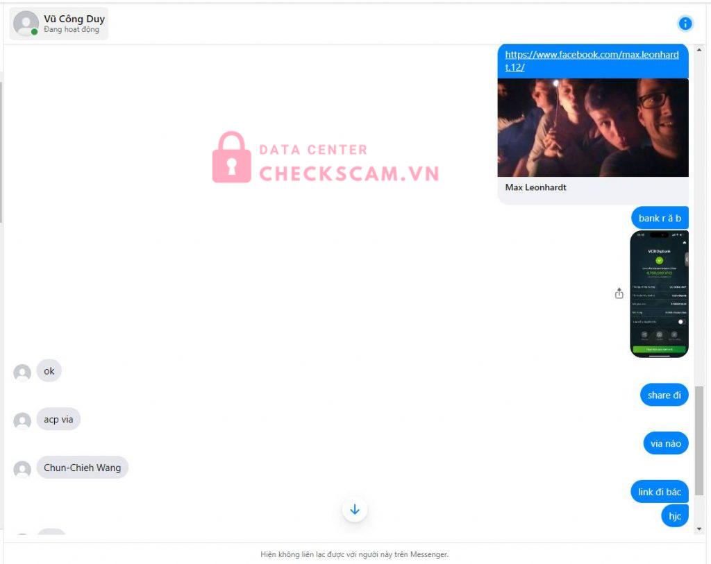Image resolution: width=711 pixels, height=564 pixels.
Task: Select the "hjc" message bubble
Action: point(674,515)
